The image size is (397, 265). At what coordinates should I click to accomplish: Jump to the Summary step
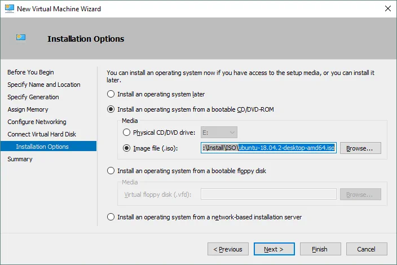pos(20,159)
